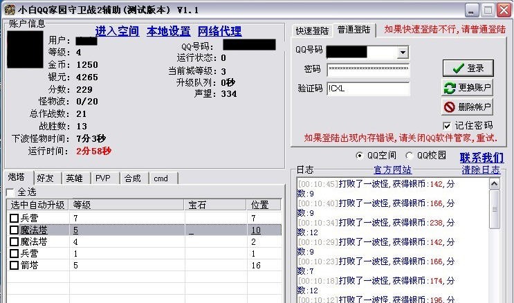Click the log entry at 00:10:18
The image size is (514, 303).
(x=376, y=285)
